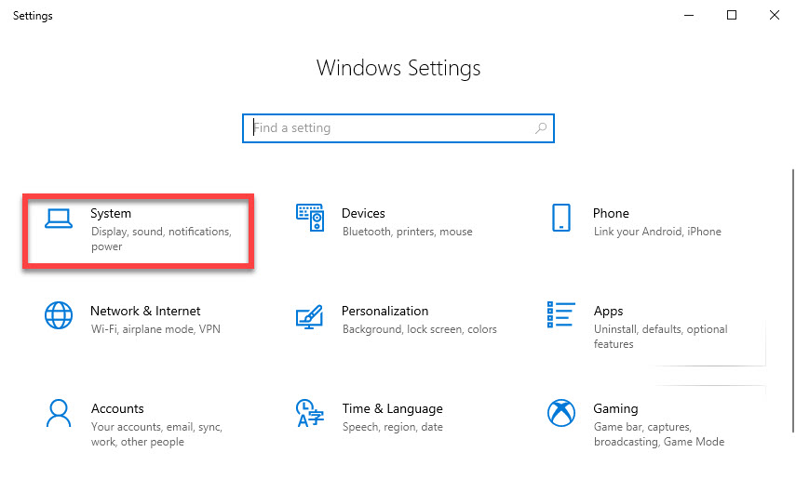The image size is (796, 479).
Task: Open the Personalization paintbrush icon
Action: pyautogui.click(x=310, y=316)
